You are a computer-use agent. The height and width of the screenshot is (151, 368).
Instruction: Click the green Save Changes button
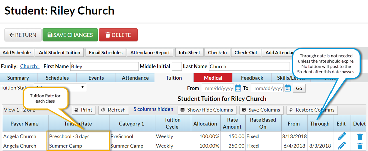point(70,35)
